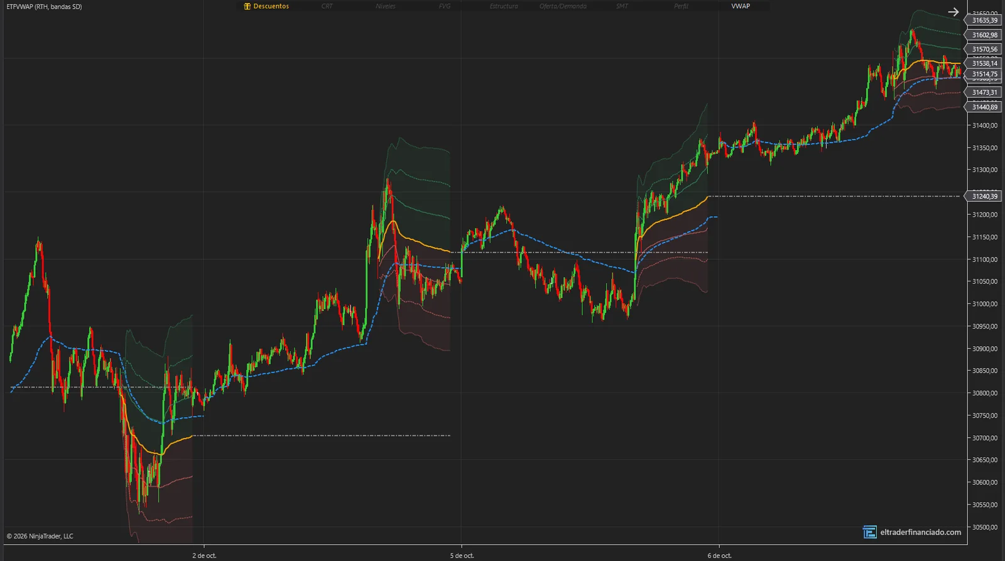Click the 6 de oct. date label
The height and width of the screenshot is (561, 1005).
click(719, 555)
